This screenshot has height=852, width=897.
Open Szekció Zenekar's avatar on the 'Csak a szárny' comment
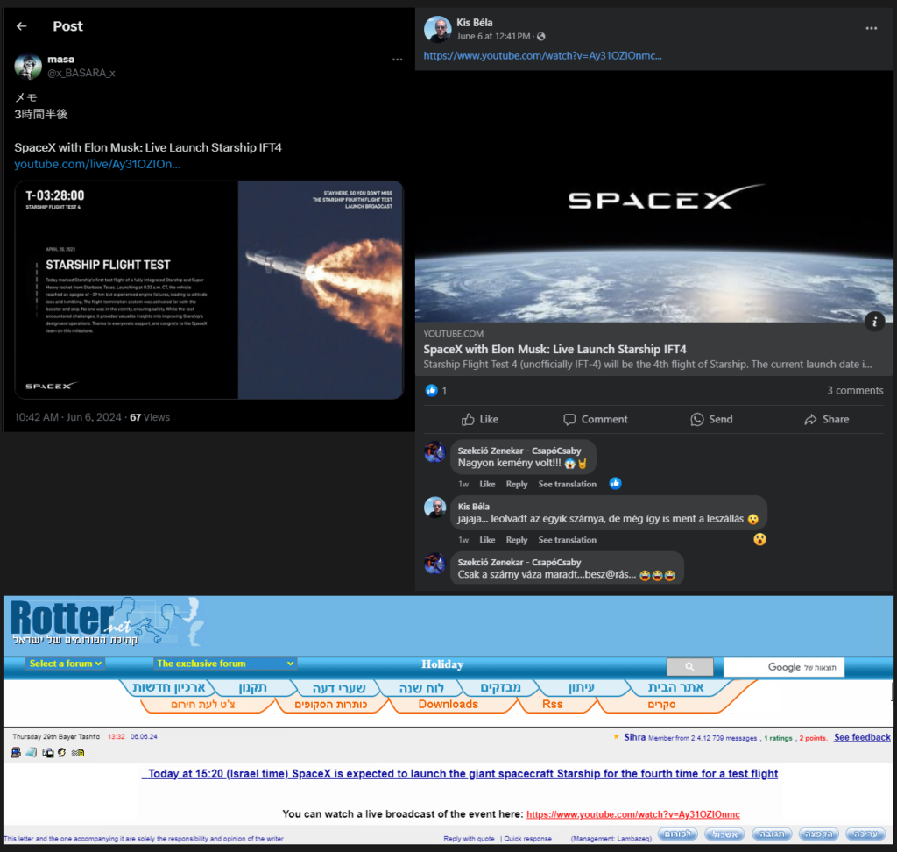click(x=434, y=564)
